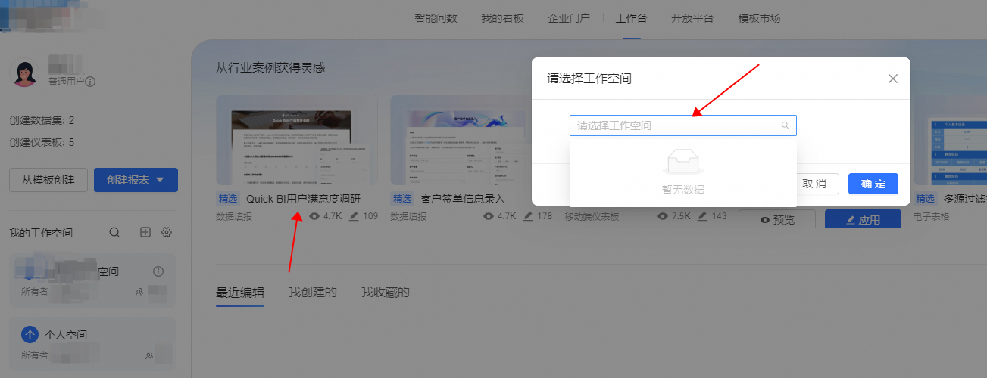Click the 请选择工作空间 input field

click(x=674, y=125)
